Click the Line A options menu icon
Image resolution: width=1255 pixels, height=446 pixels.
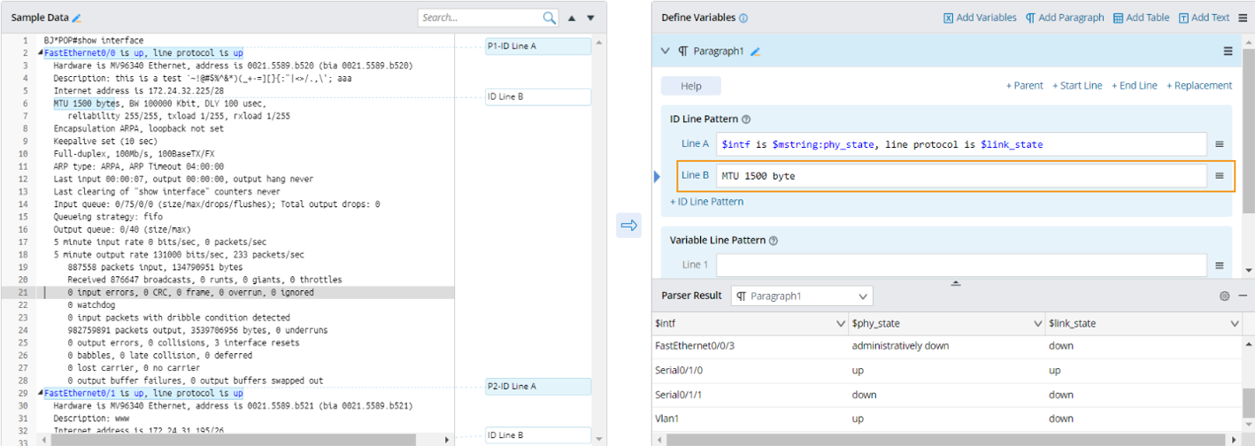[x=1219, y=144]
